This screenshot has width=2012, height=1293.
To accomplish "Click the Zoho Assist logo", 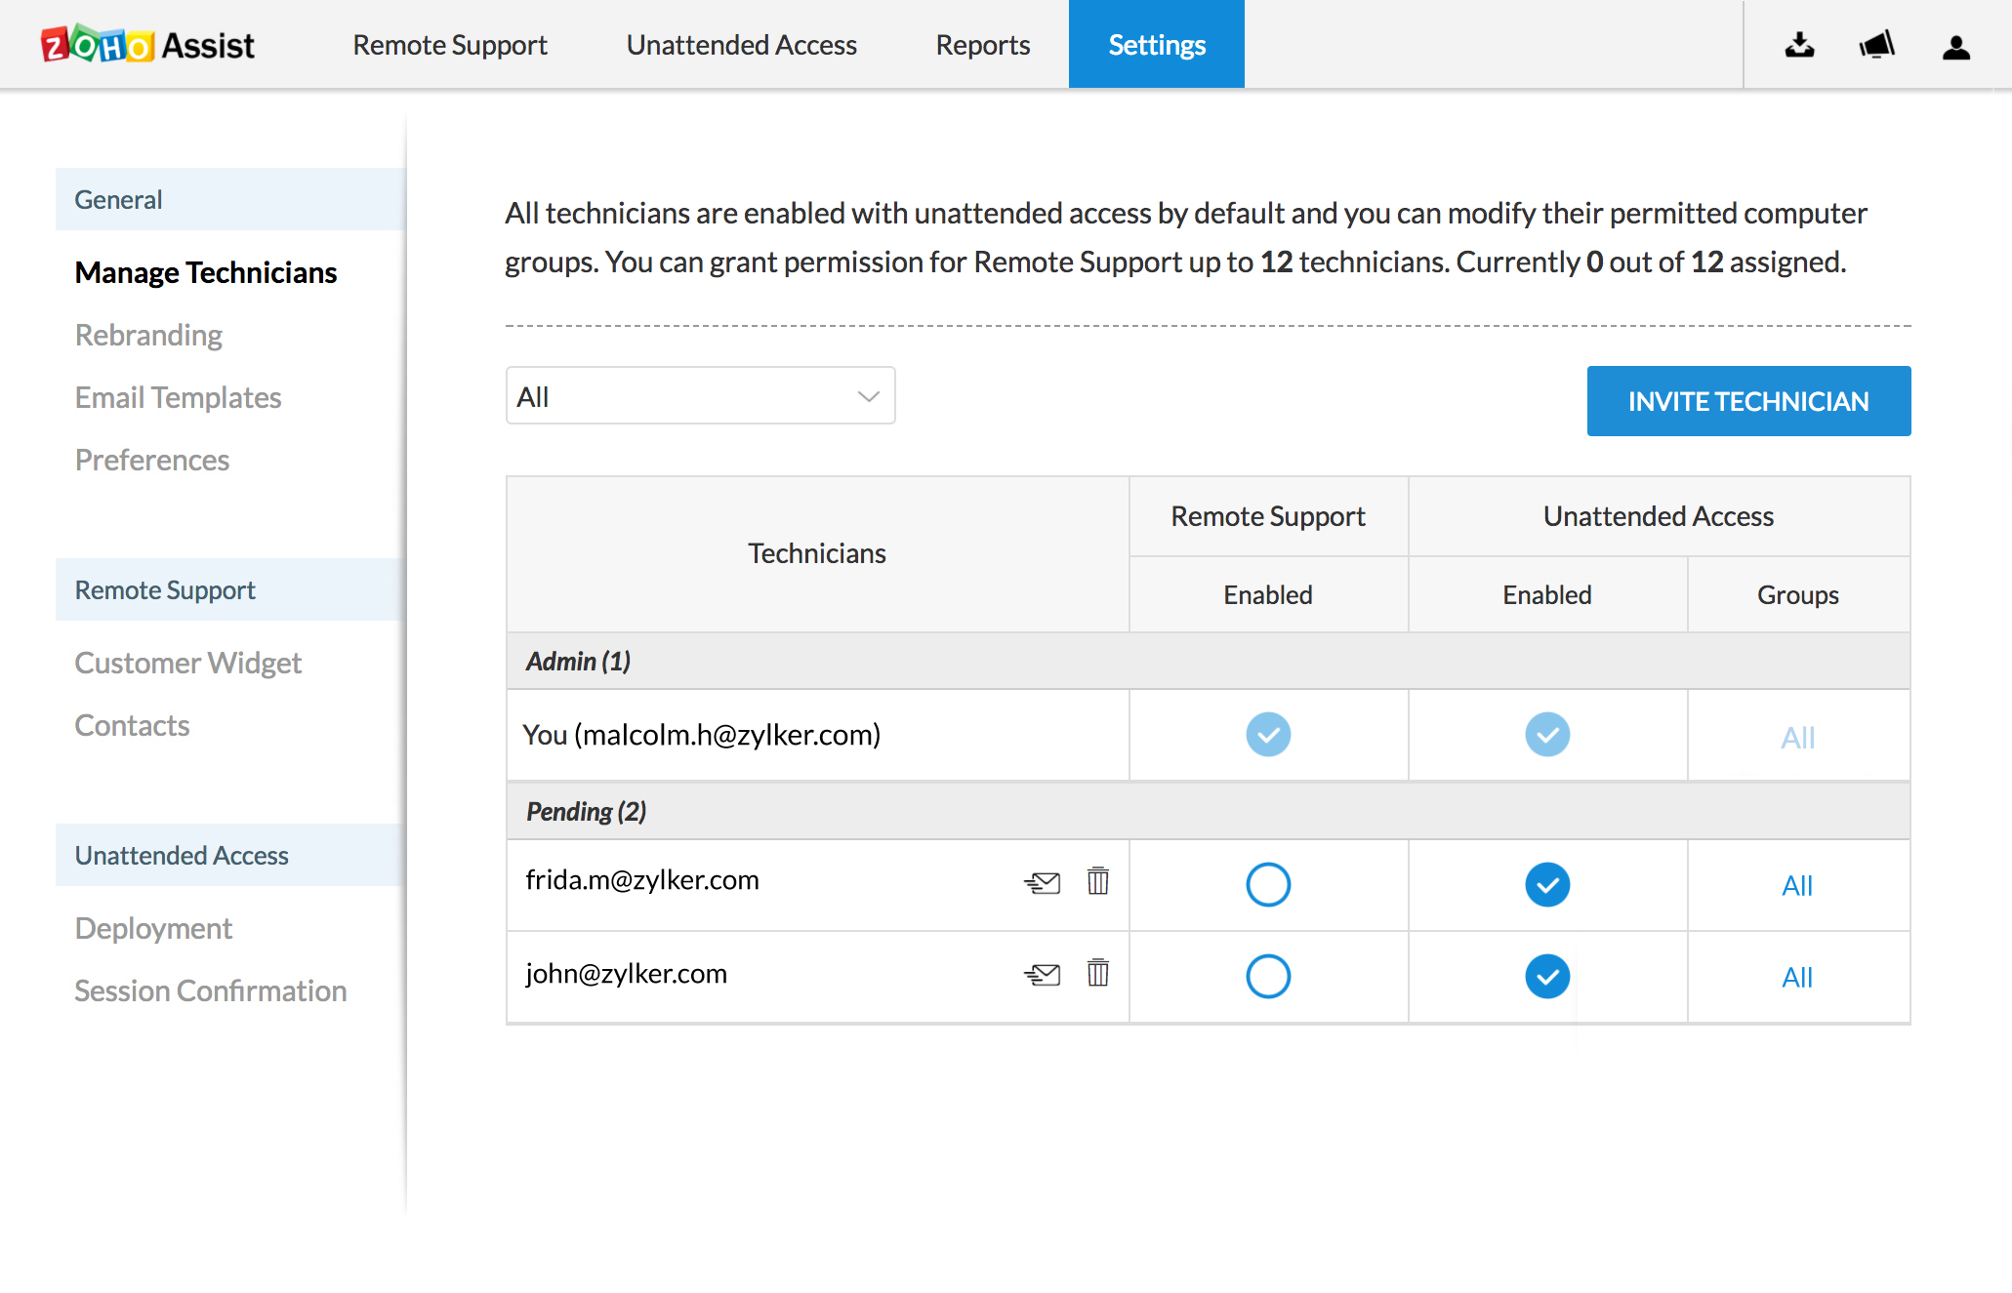I will [x=147, y=45].
